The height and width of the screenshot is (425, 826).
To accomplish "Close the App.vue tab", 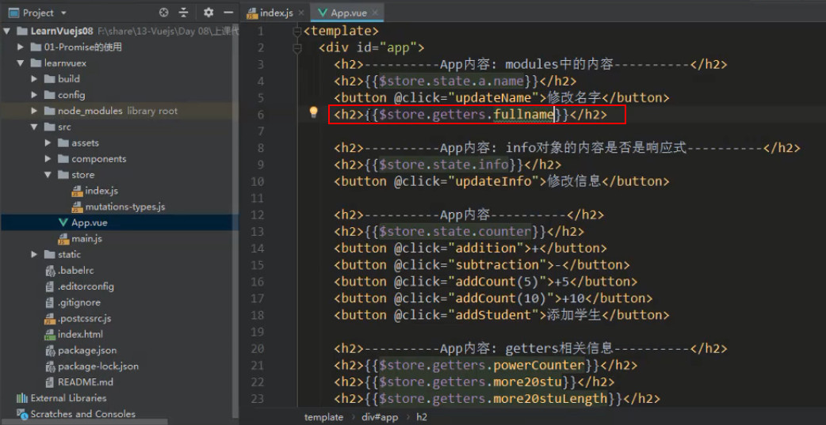I will pyautogui.click(x=374, y=13).
